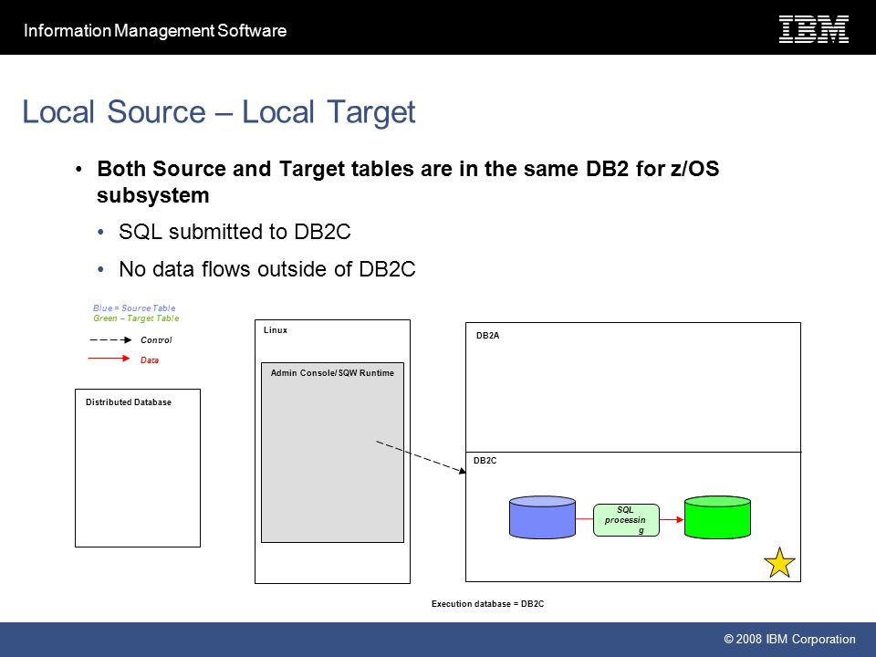The image size is (876, 657).
Task: Click the DB2C label in diagram
Action: (485, 461)
